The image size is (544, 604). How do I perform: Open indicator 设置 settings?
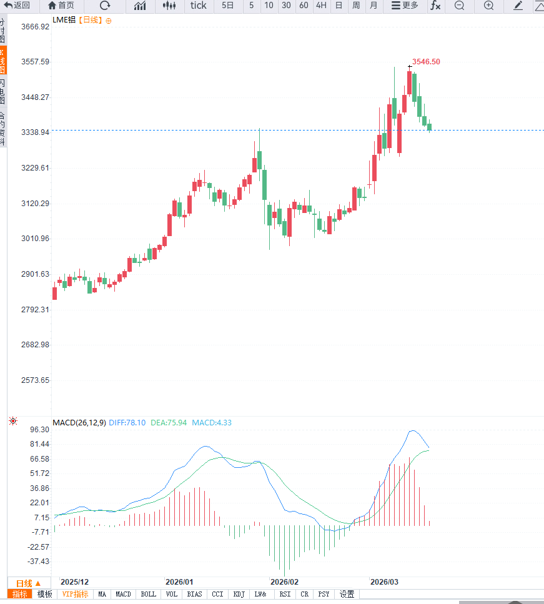tap(347, 594)
